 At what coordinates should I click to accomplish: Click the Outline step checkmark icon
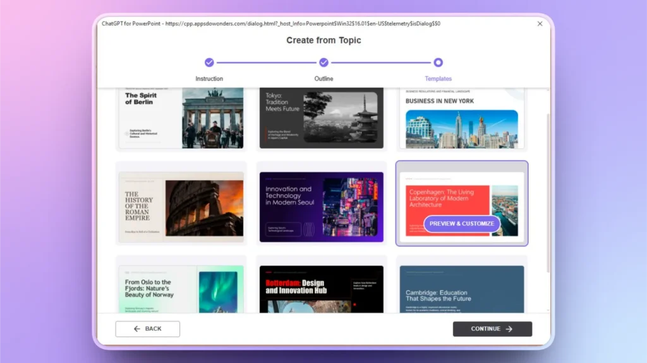pyautogui.click(x=323, y=63)
